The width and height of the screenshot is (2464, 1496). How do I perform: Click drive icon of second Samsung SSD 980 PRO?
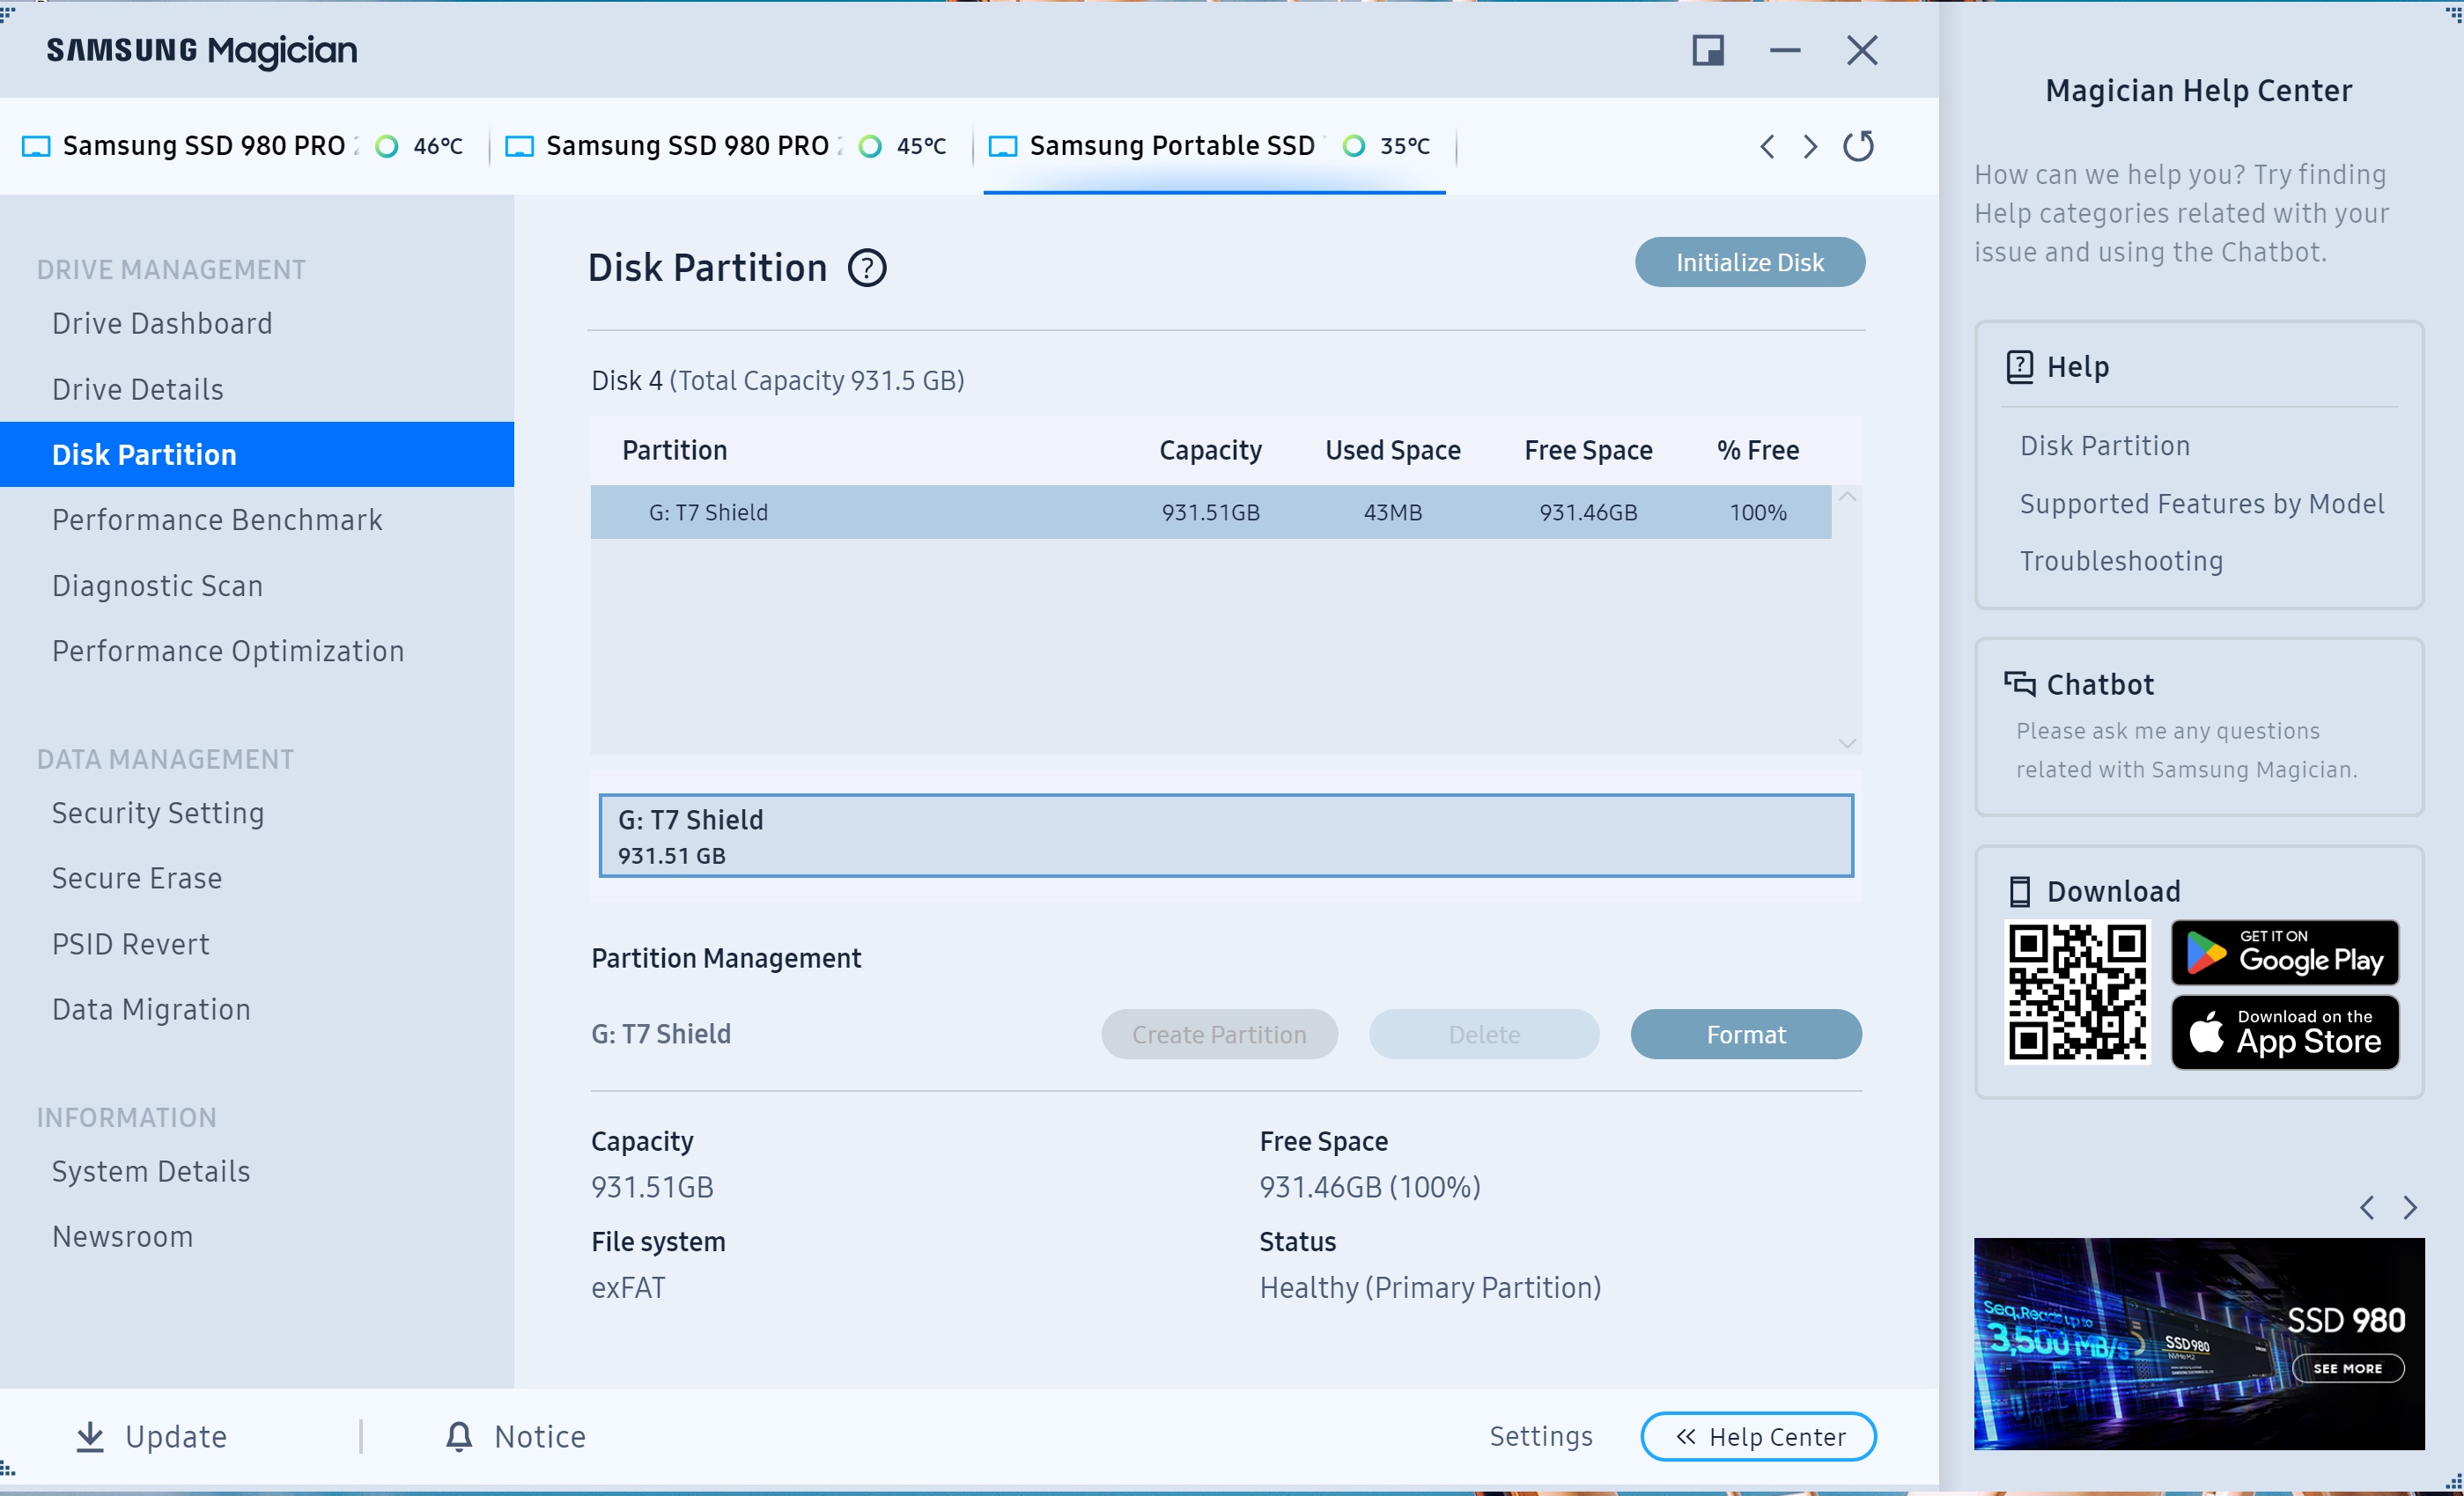coord(519,146)
